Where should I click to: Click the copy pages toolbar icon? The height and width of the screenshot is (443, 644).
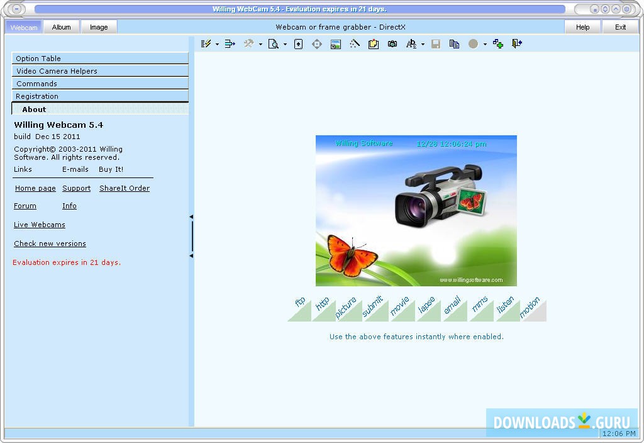[454, 44]
